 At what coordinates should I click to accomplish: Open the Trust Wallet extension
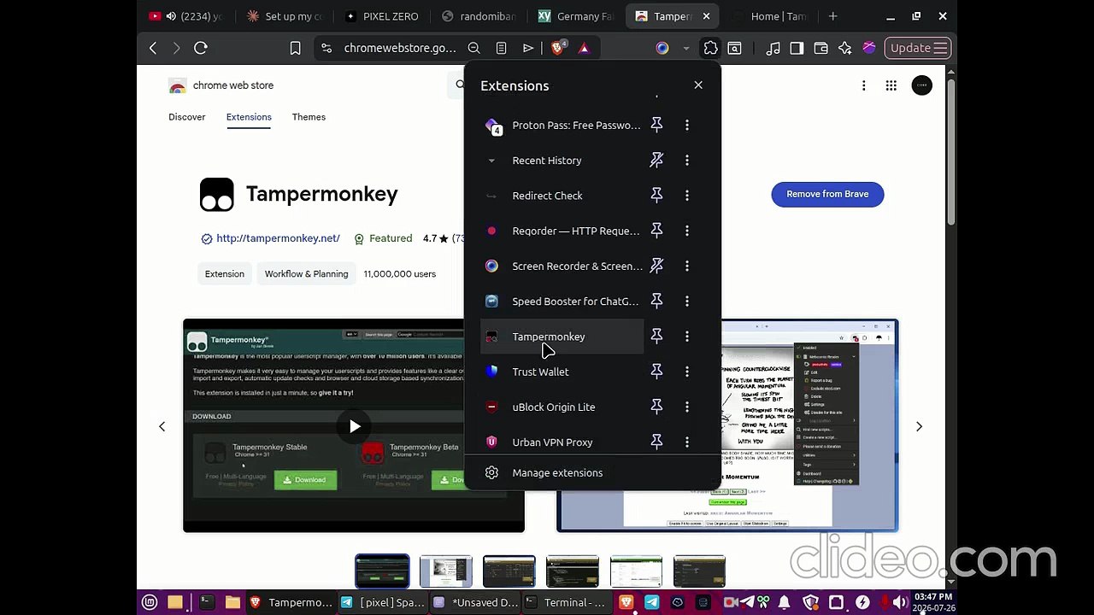562,372
